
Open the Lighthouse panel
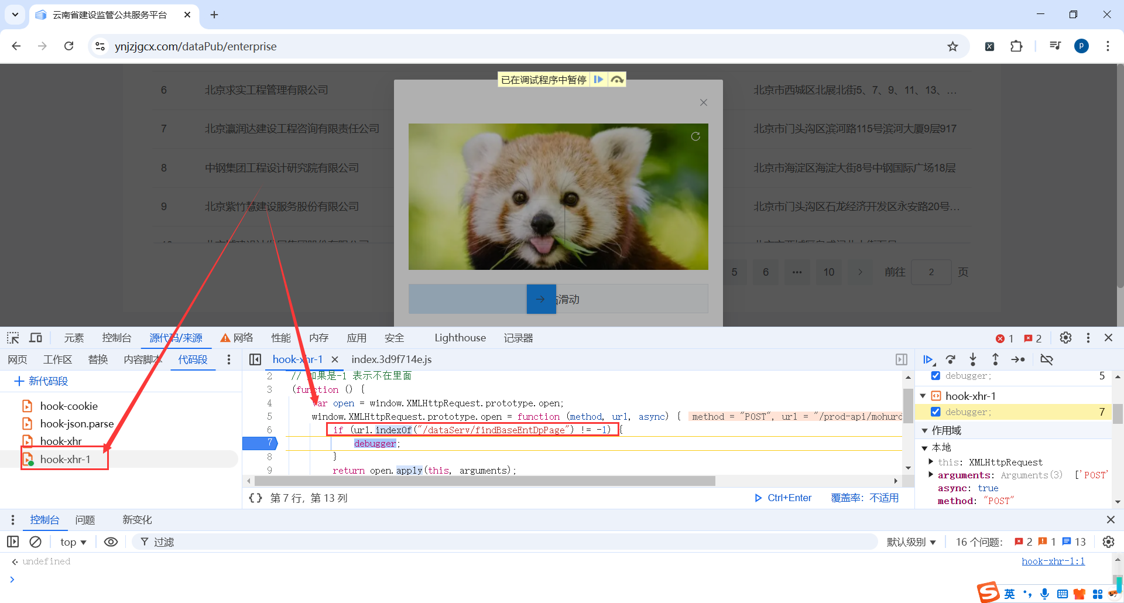click(x=460, y=338)
